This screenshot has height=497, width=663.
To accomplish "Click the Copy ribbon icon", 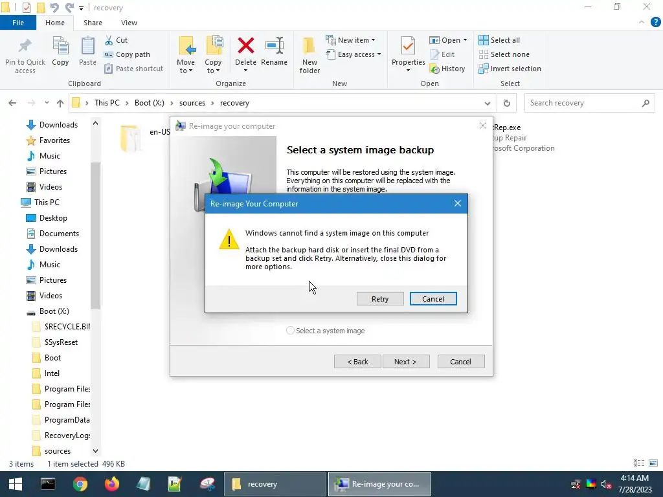I will pos(60,46).
